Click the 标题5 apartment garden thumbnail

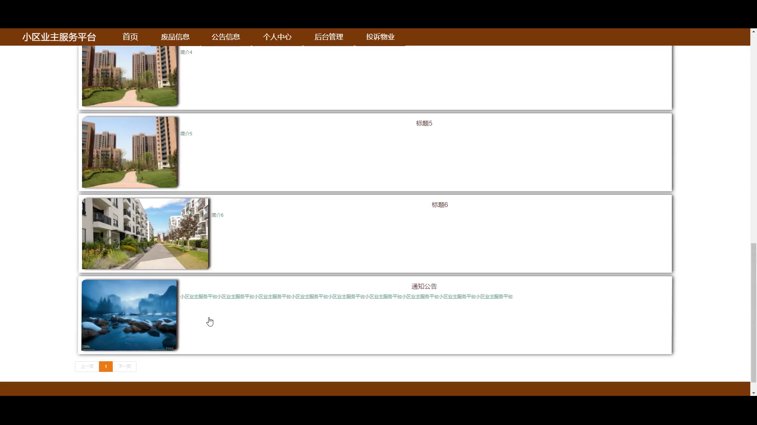pos(130,152)
